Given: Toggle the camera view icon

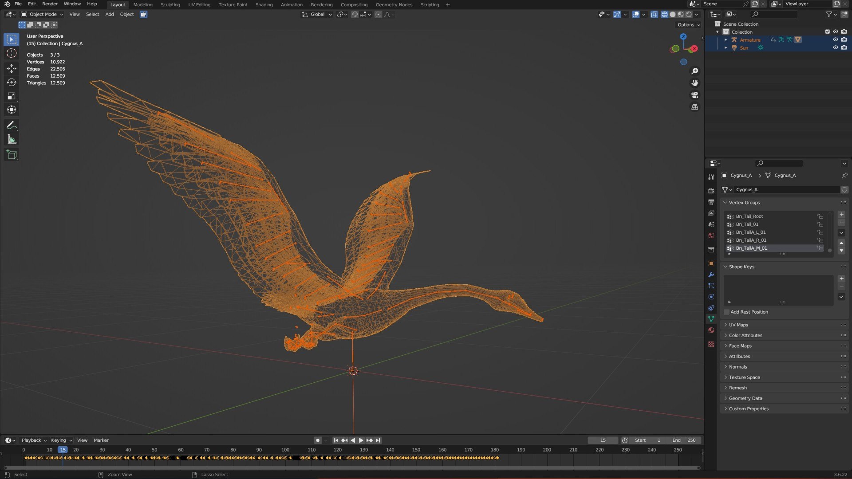Looking at the screenshot, I should point(695,95).
